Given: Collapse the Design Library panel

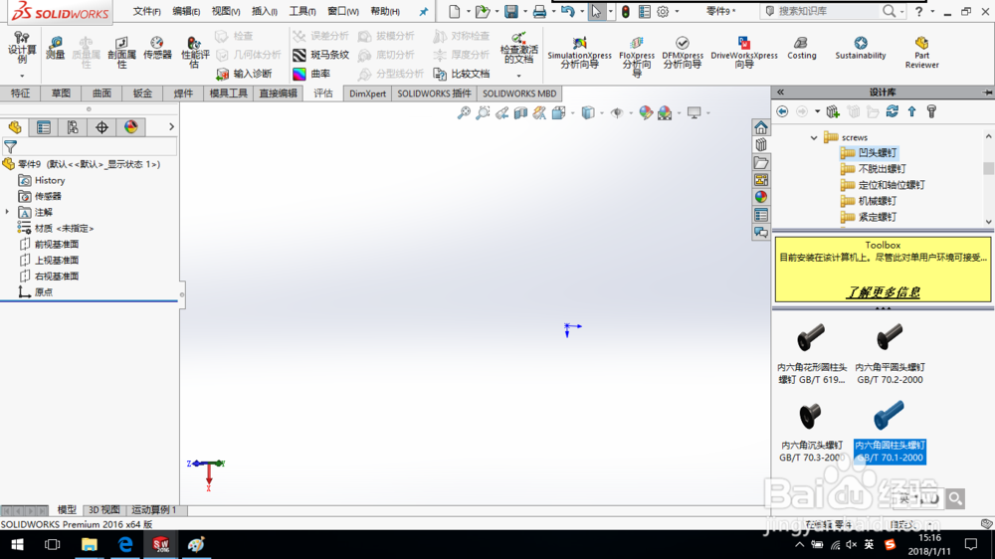Looking at the screenshot, I should click(x=780, y=92).
